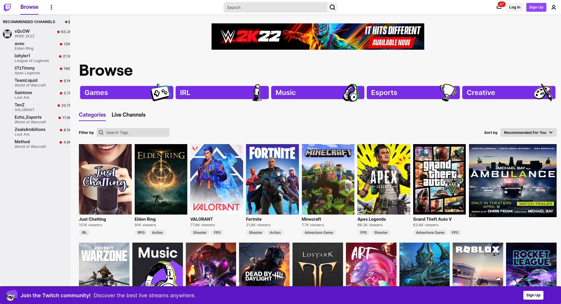
Task: Click the Adventure Game tag under Minecraft
Action: click(319, 233)
